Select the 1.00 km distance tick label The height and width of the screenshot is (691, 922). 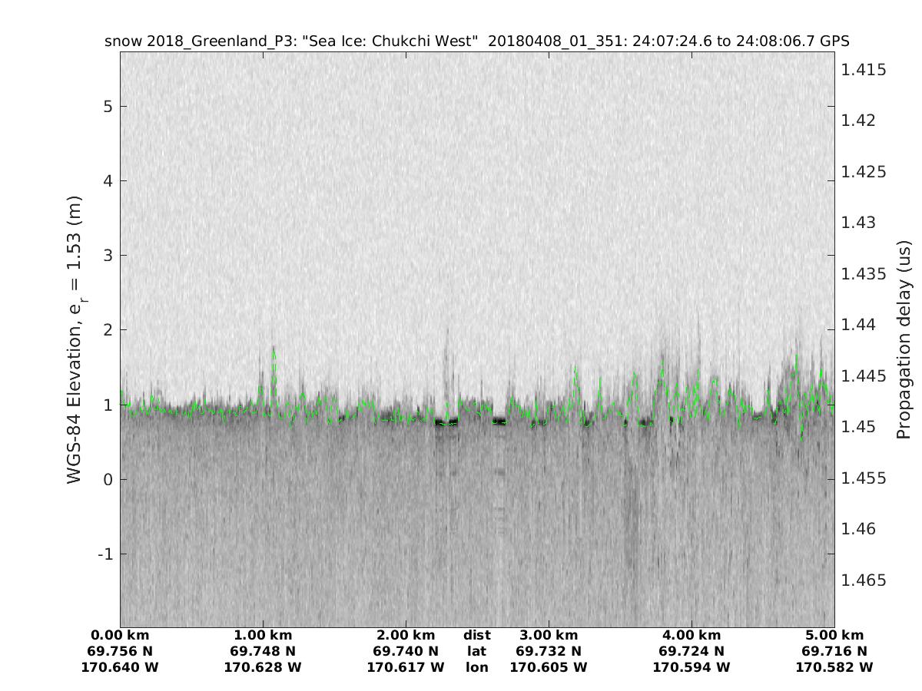263,636
